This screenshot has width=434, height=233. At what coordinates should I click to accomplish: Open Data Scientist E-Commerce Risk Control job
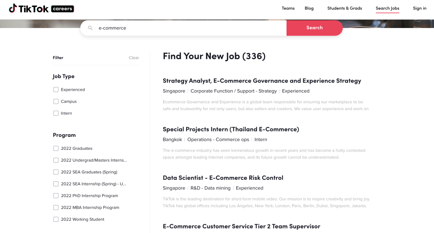tap(223, 178)
